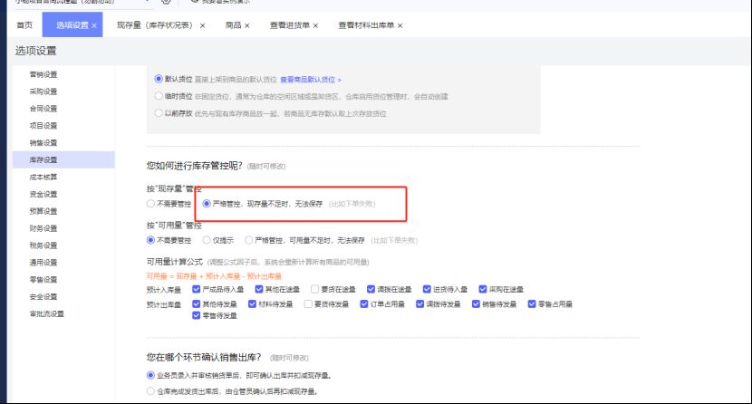Close the 现存量（库存状况表） tab
752x404 pixels.
202,25
